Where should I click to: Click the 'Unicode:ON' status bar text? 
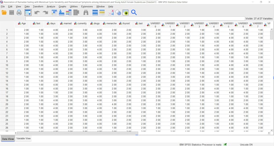tap(246, 145)
